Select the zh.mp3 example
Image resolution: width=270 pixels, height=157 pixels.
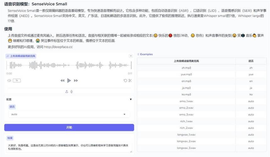tap(186, 68)
